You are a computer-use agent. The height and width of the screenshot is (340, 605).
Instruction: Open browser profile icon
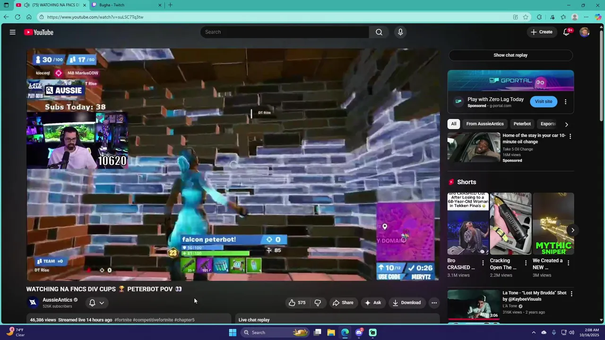[575, 17]
